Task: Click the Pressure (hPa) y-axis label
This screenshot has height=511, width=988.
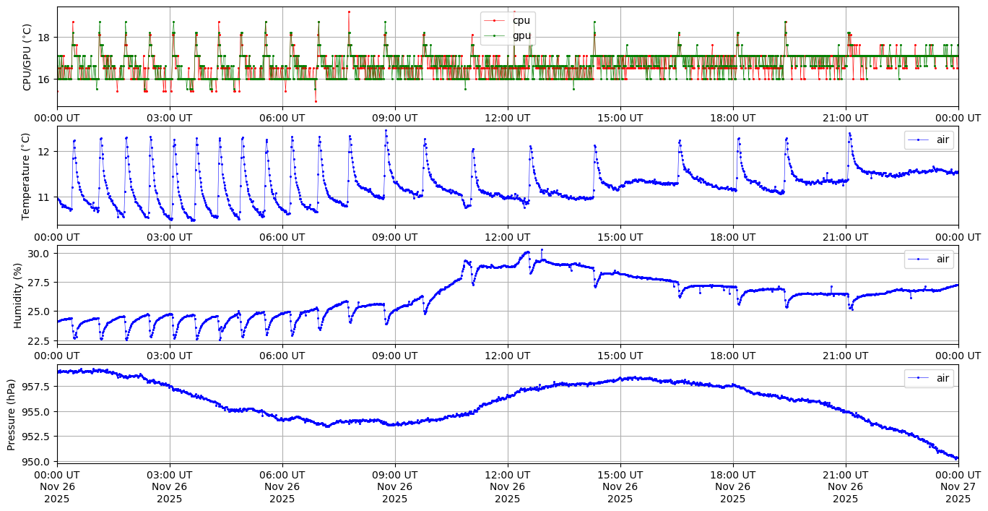Action: tap(12, 413)
